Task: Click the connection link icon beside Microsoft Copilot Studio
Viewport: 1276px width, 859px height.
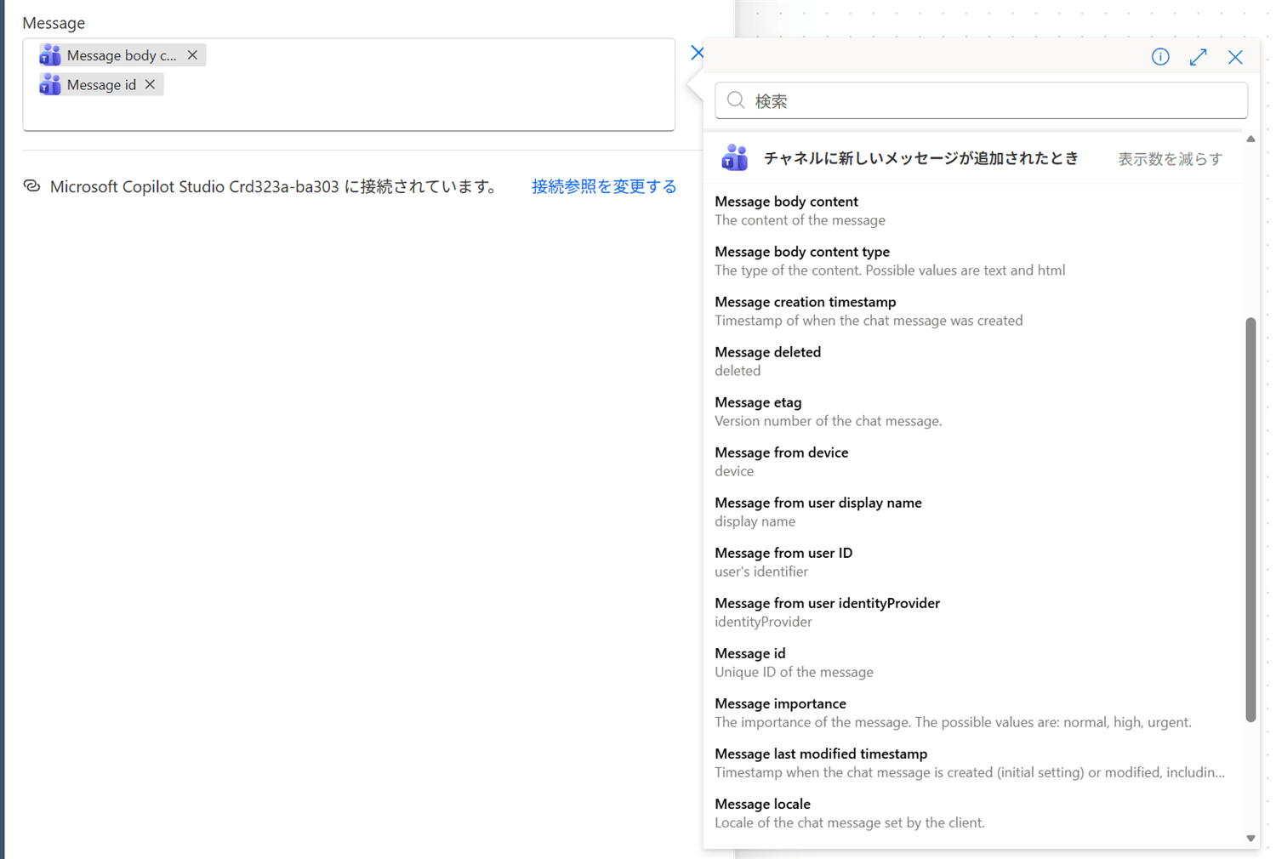Action: [33, 186]
